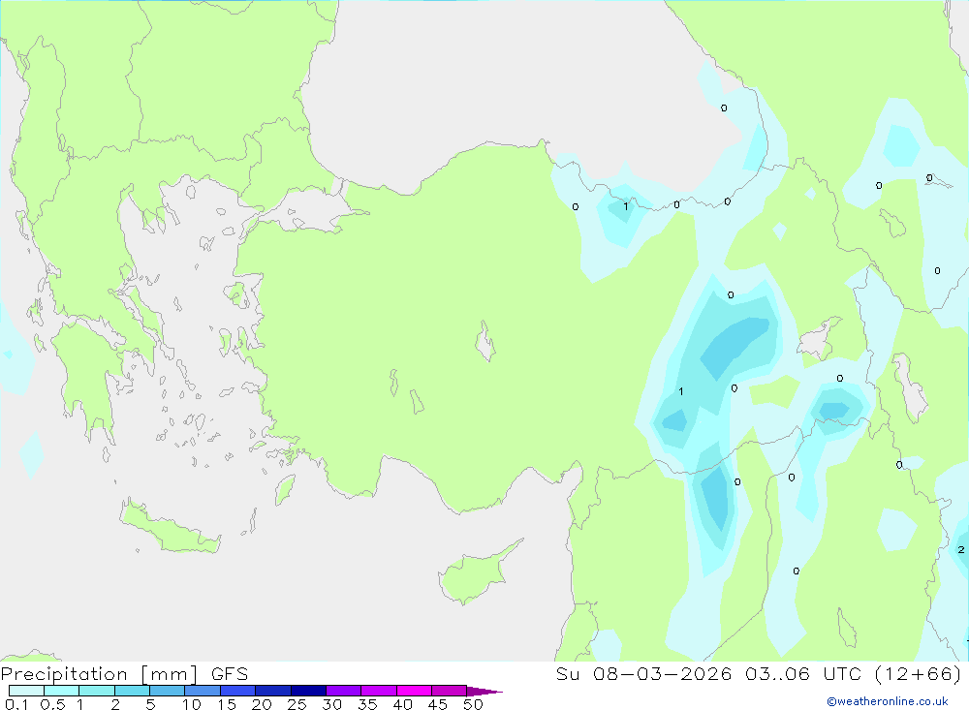This screenshot has width=969, height=710.
Task: Click the 'Precipitation [mm]' title text
Action: (99, 674)
